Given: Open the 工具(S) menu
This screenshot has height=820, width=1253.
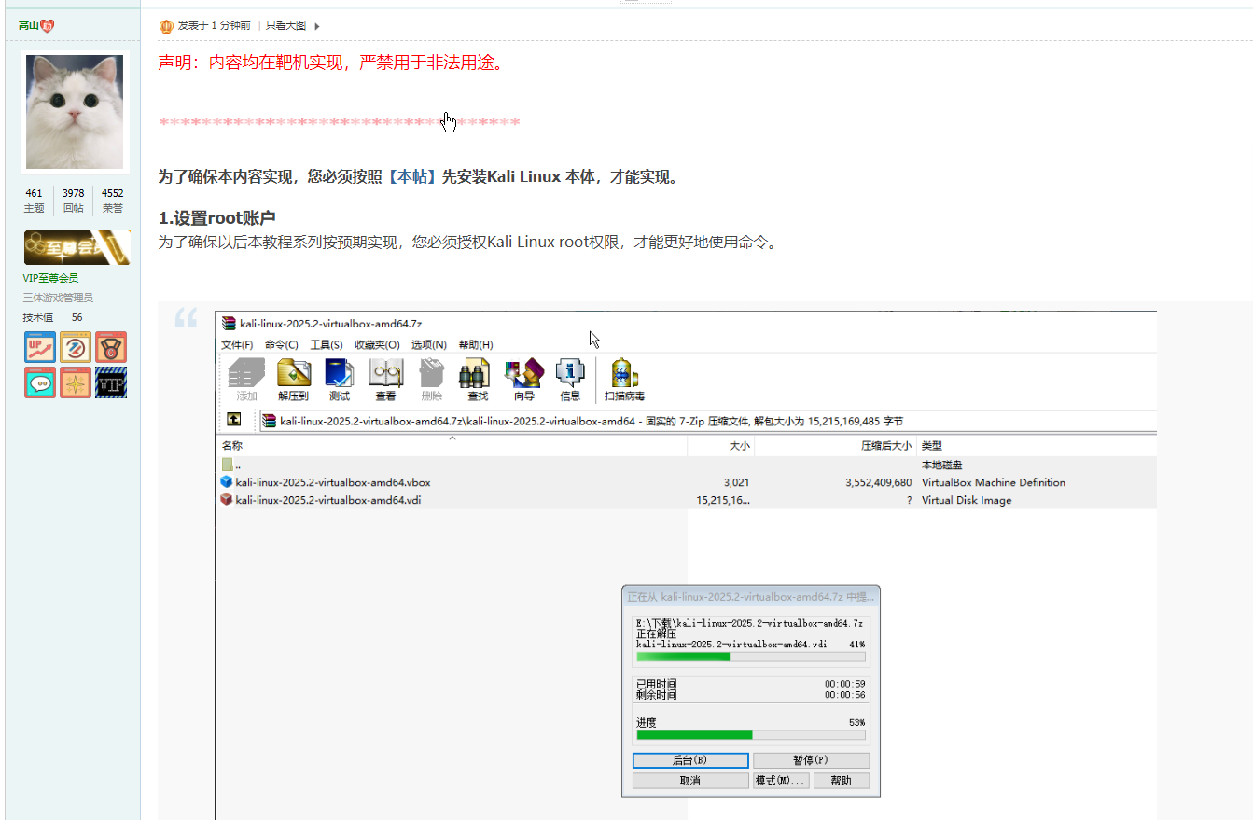Looking at the screenshot, I should [x=327, y=345].
